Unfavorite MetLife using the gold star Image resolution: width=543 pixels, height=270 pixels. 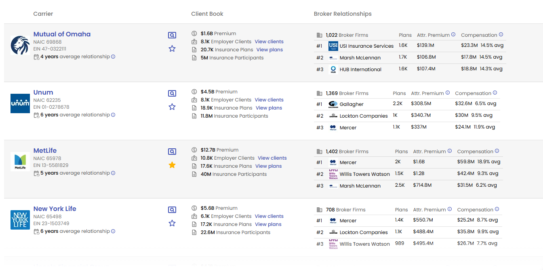tap(172, 165)
